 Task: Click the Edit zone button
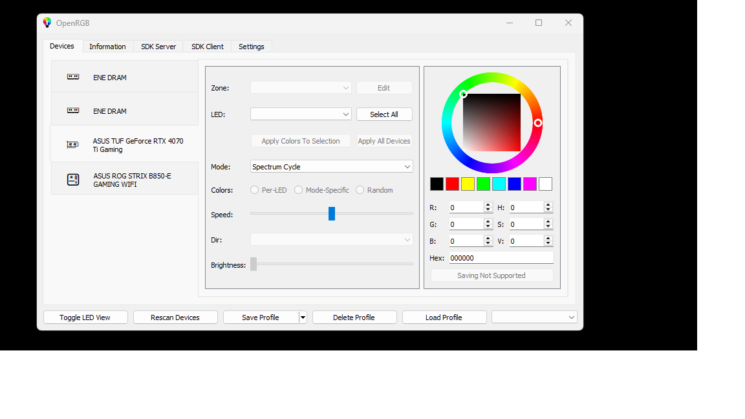[x=384, y=88]
